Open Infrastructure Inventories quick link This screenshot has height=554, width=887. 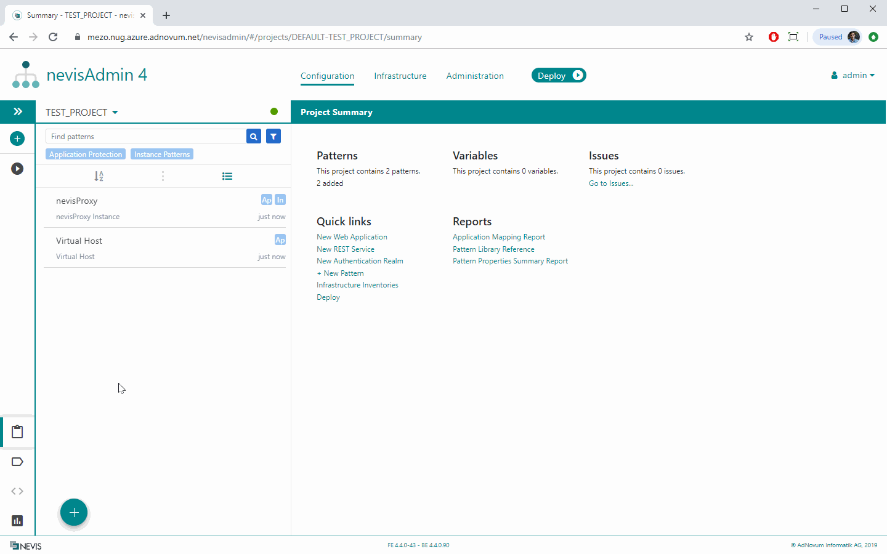click(357, 285)
